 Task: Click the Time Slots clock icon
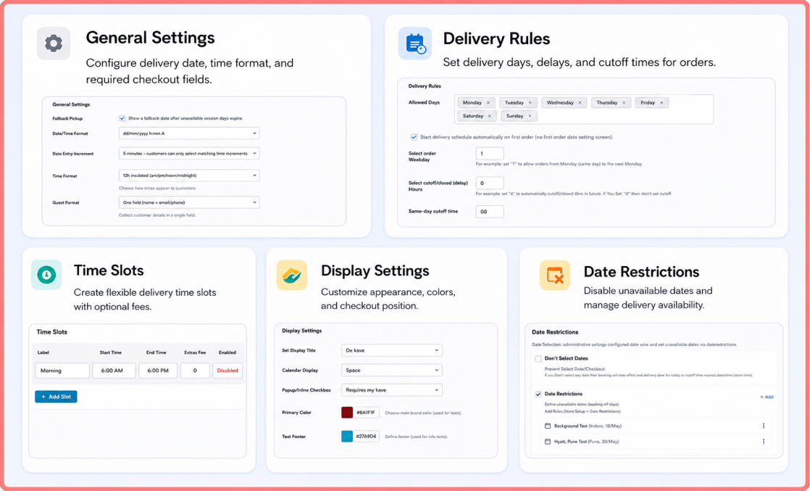pyautogui.click(x=46, y=274)
